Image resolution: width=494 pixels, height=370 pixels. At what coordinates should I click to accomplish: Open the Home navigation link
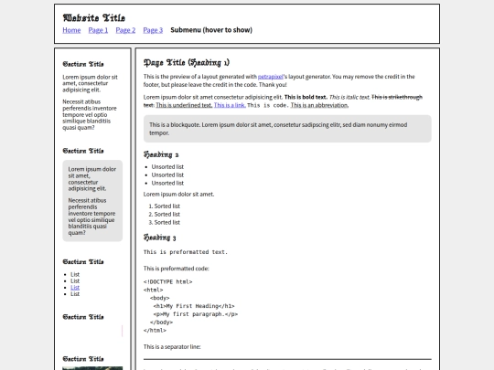tap(71, 30)
